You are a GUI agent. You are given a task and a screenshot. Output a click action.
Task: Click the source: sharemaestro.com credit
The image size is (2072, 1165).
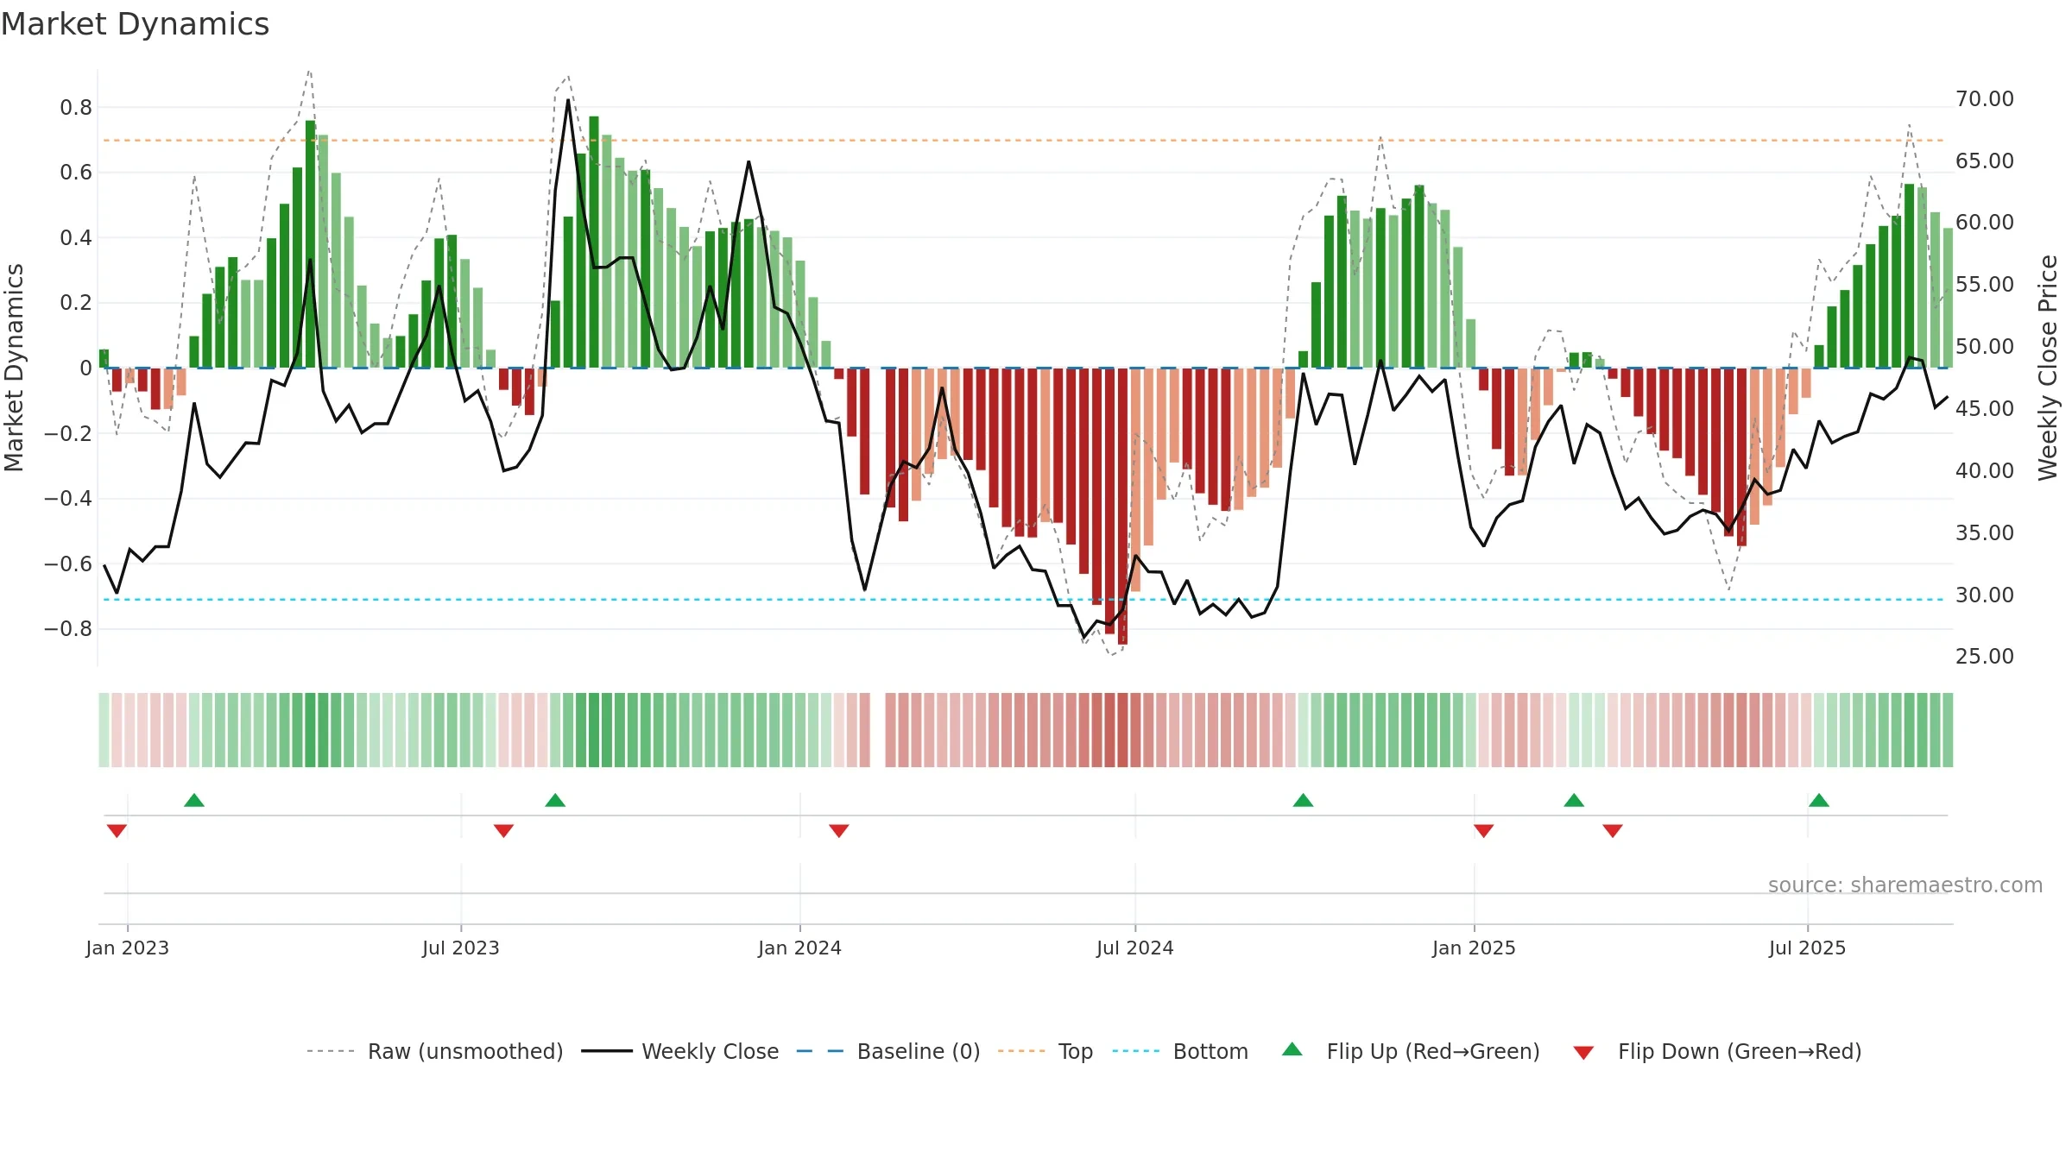[x=1905, y=885]
